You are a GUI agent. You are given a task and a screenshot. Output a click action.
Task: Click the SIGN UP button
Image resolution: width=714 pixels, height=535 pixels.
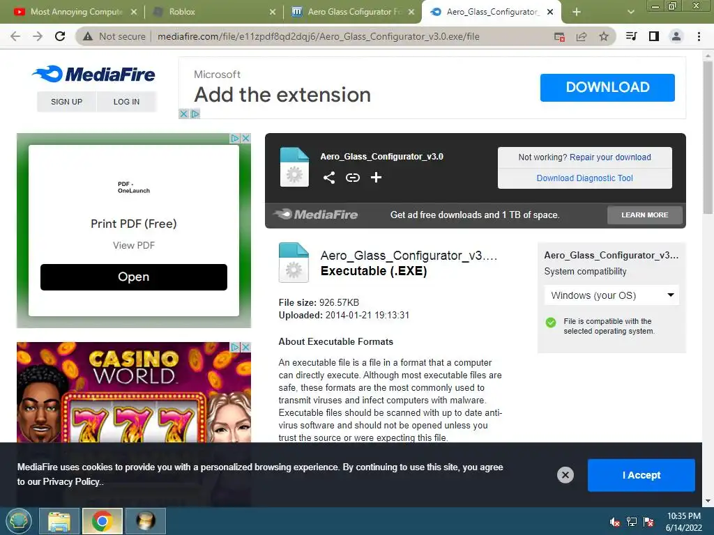click(66, 102)
